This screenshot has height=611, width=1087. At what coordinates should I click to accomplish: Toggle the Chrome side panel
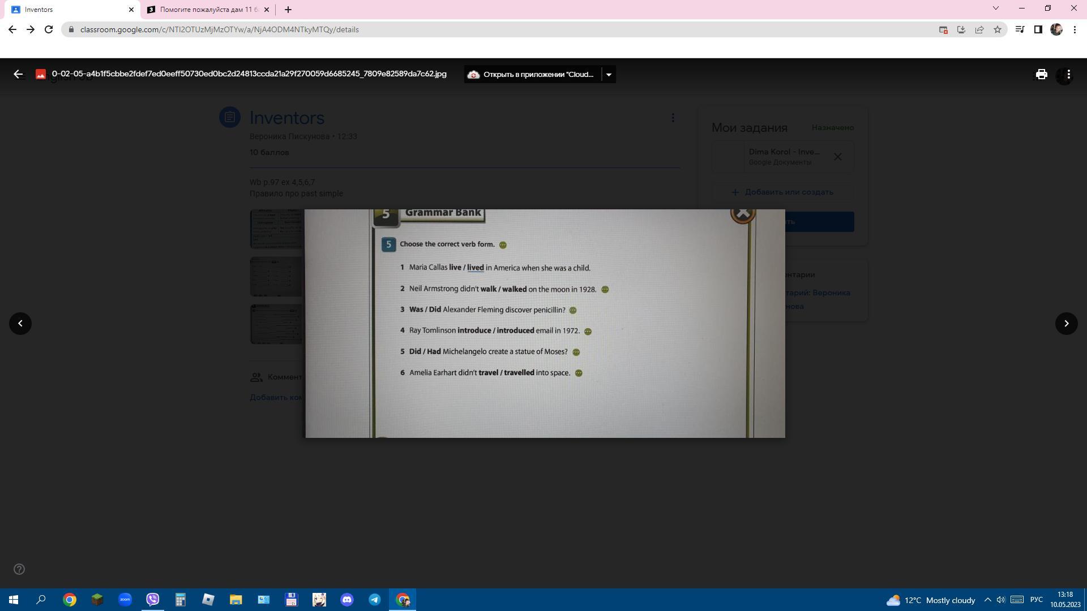coord(1038,29)
